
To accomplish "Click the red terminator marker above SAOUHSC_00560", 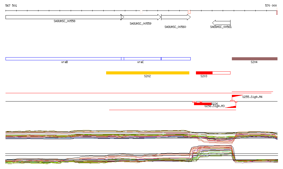I will click(189, 12).
